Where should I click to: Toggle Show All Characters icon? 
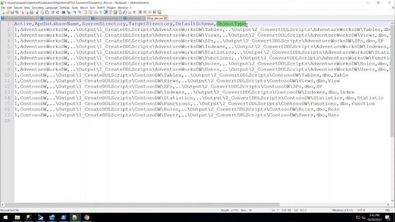coord(101,12)
